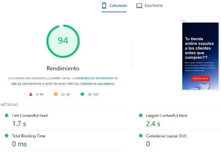
Task: Click the 1.7 s metric value
Action: tap(19, 124)
